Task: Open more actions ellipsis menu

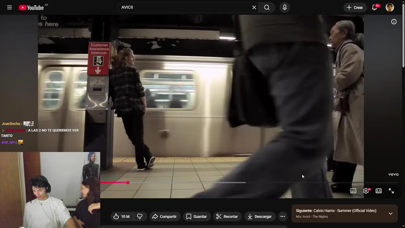Action: point(283,216)
